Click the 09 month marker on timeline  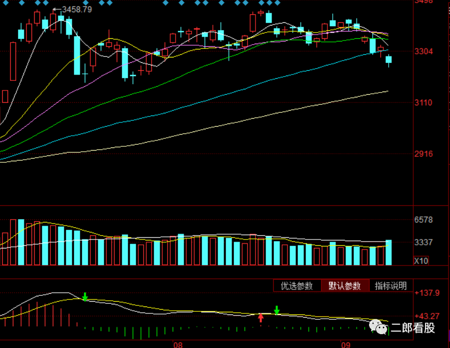[x=346, y=345]
